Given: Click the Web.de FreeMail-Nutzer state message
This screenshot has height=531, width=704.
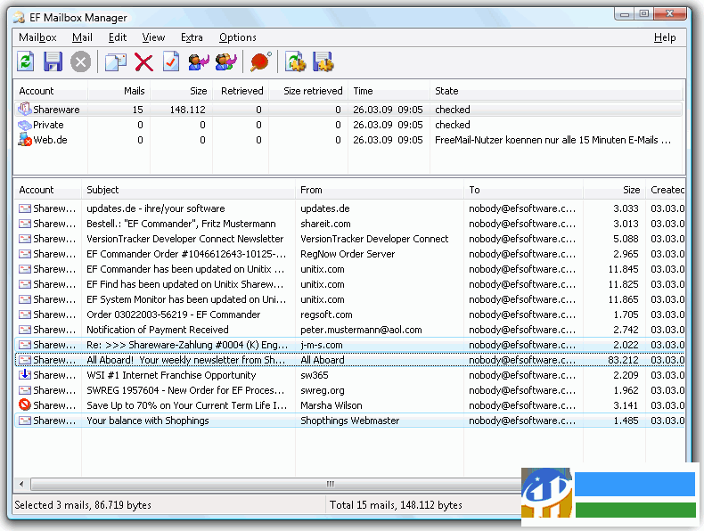Looking at the screenshot, I should pos(553,140).
